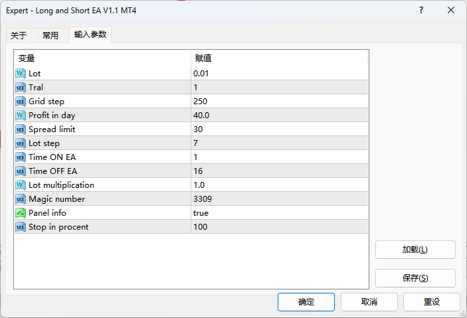Cancel with the 取消 button
This screenshot has height=318, width=467.
click(369, 302)
